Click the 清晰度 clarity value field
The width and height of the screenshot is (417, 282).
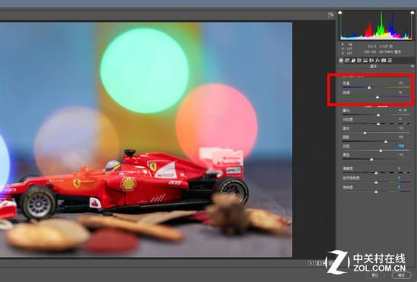(x=399, y=168)
